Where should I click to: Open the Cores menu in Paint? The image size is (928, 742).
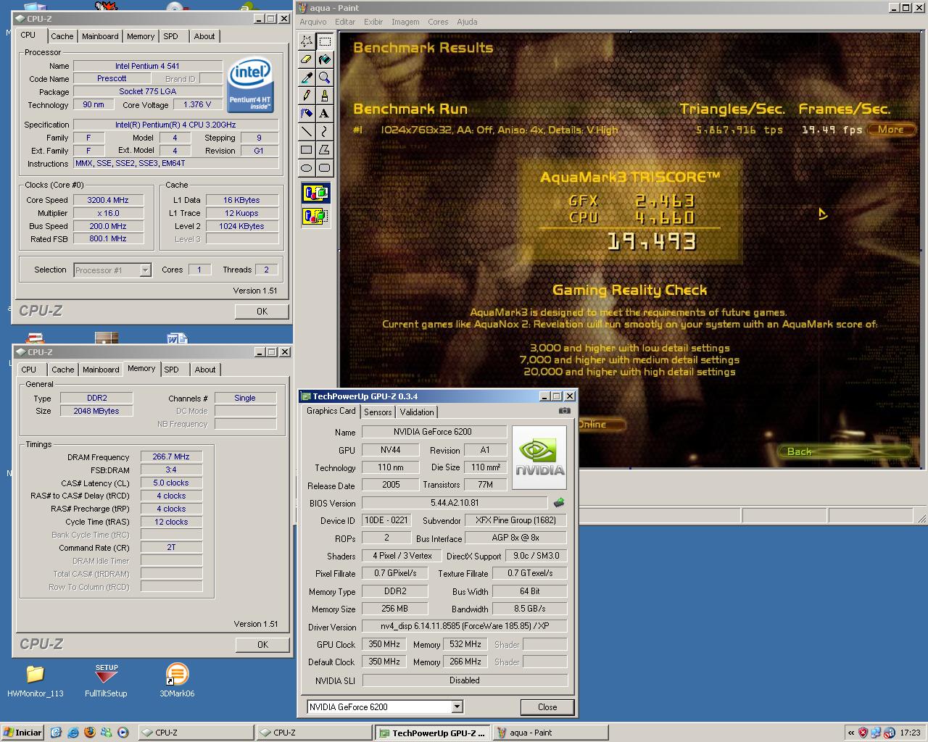pyautogui.click(x=438, y=22)
